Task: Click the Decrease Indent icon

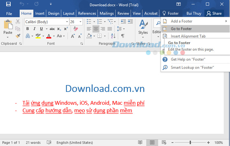Action: (123, 22)
